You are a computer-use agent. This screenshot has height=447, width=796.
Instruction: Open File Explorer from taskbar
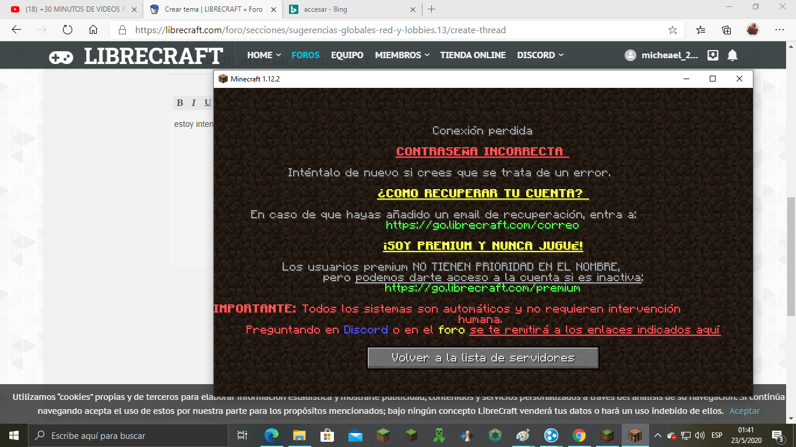tap(300, 435)
